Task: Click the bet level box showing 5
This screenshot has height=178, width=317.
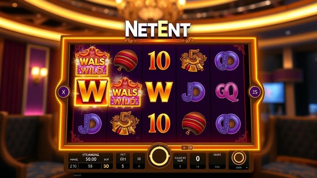Action: 123,166
